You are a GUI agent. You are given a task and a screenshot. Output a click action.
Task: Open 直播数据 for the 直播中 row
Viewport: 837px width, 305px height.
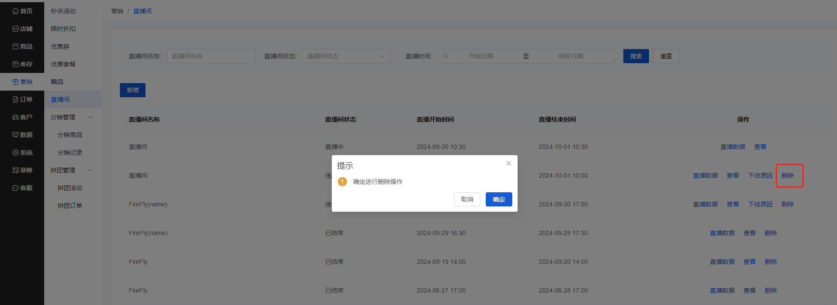coord(733,147)
